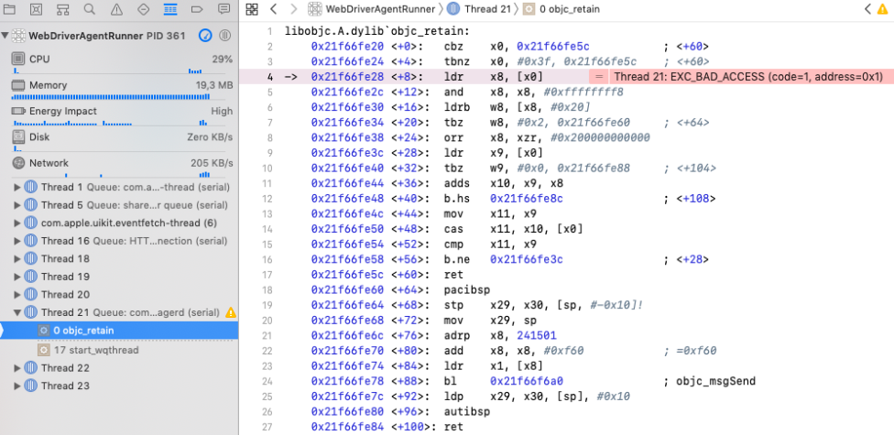
Task: Expand com.apple.uikit.eventfetch-thread
Action: pos(17,223)
